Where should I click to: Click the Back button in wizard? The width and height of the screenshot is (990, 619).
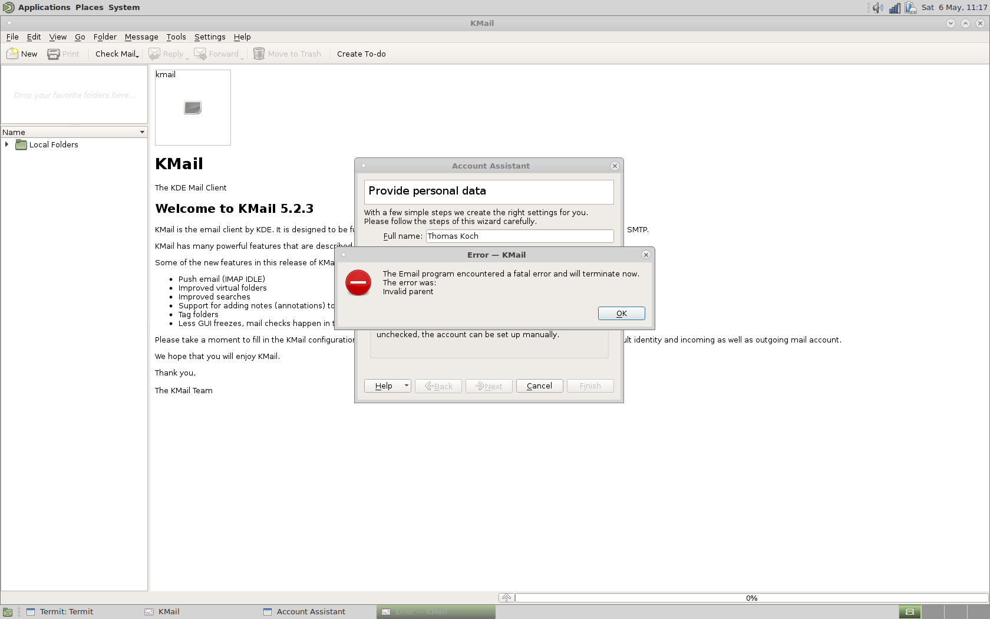pos(438,386)
